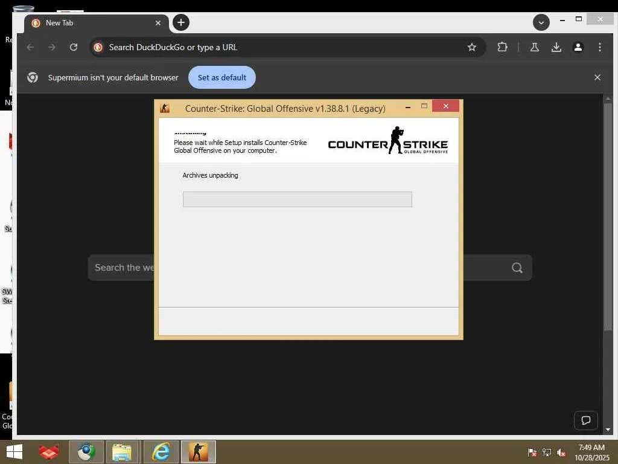This screenshot has height=464, width=618.
Task: Click the taskbar clock showing 7:49 AM
Action: pyautogui.click(x=591, y=452)
